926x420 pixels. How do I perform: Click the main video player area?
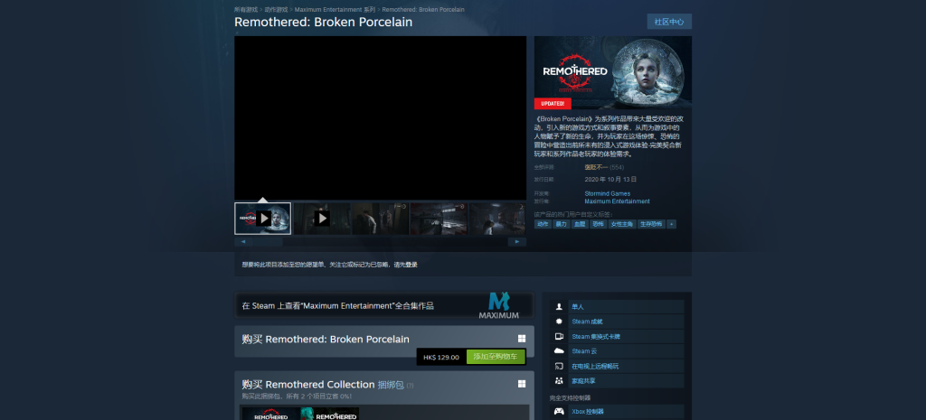381,118
